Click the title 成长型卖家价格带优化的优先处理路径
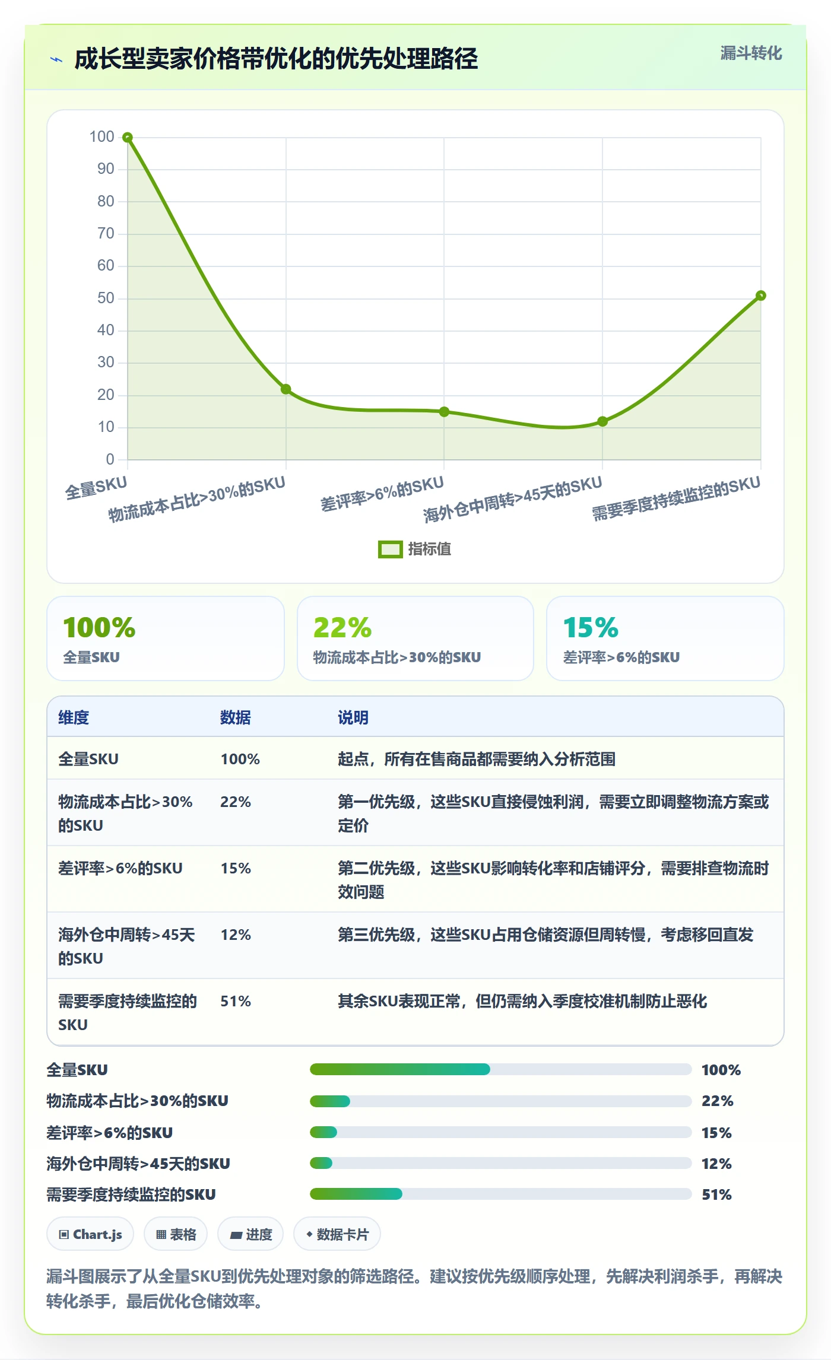Screen dimensions: 831x1360 point(276,59)
